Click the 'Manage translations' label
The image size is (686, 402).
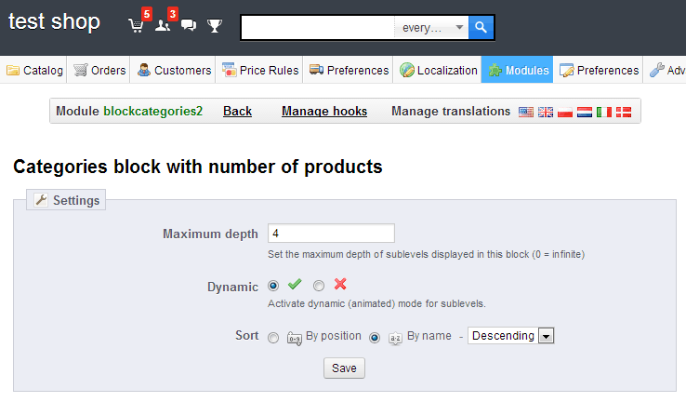coord(451,112)
